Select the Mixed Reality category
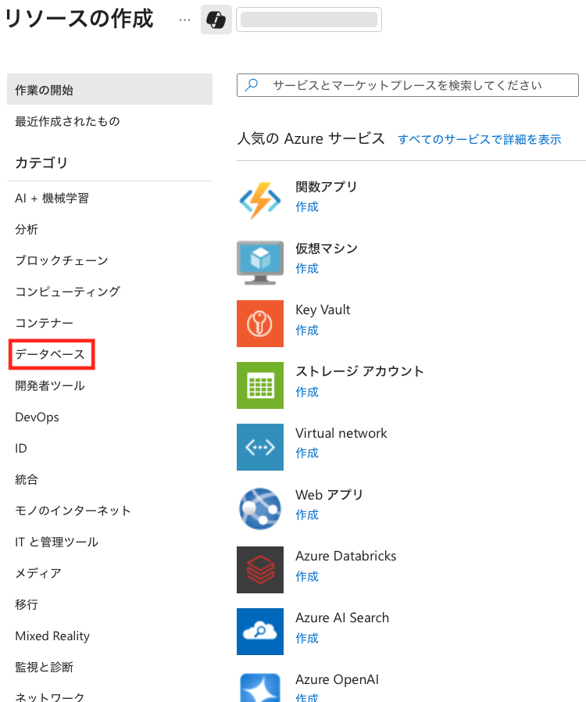586x702 pixels. click(x=52, y=636)
